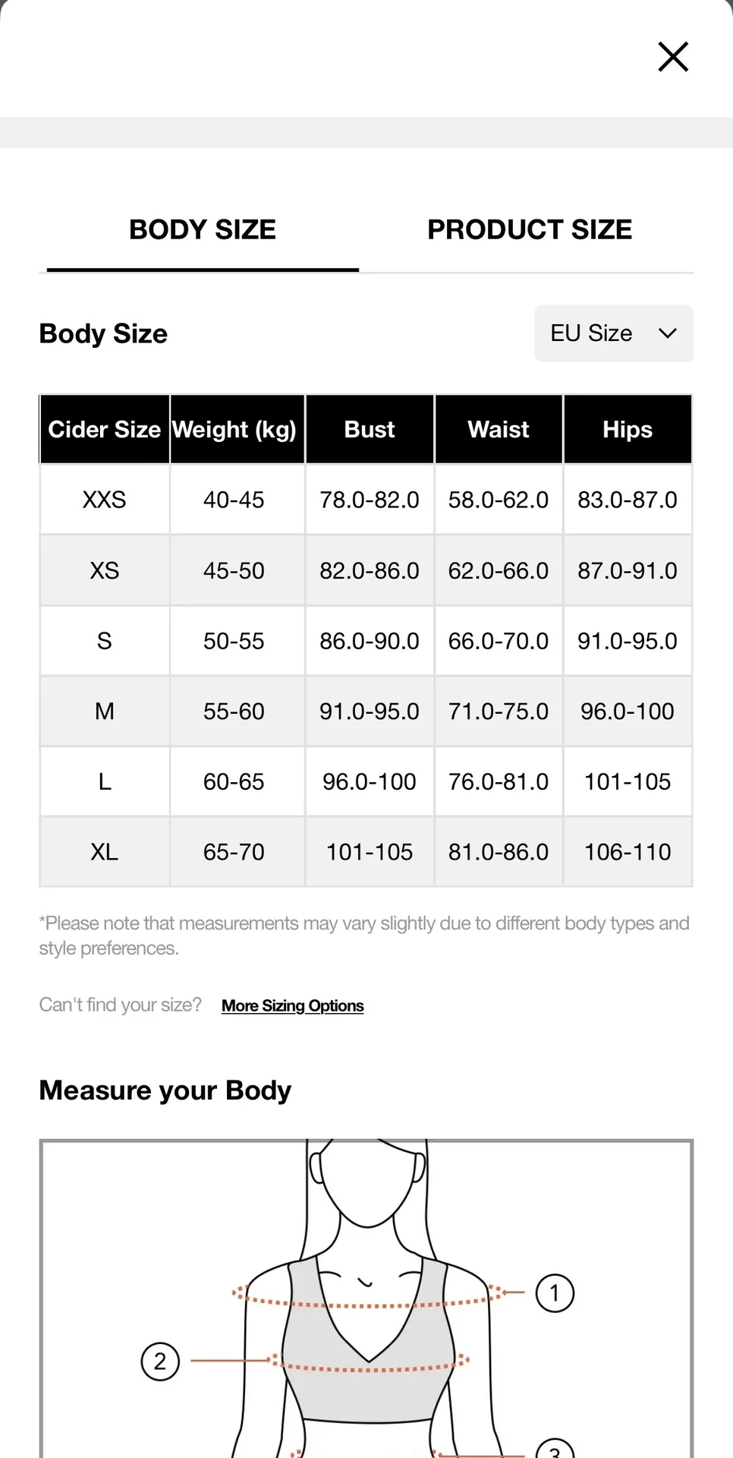Select the BODY SIZE tab
Screen dimensions: 733x1458
tap(203, 229)
